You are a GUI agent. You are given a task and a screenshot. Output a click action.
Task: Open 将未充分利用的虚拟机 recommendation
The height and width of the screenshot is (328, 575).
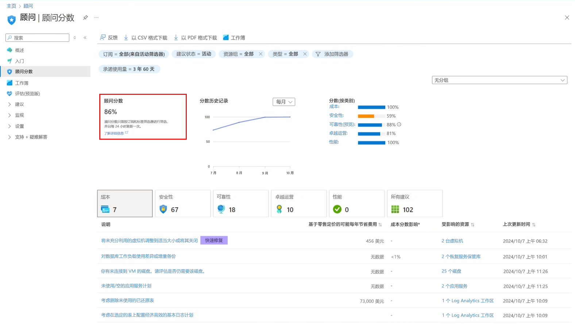point(149,241)
